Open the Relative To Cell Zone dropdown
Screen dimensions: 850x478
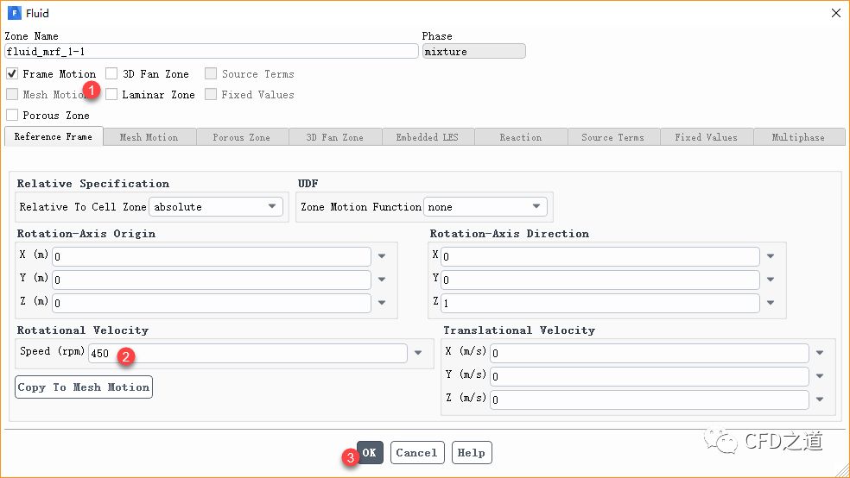216,207
